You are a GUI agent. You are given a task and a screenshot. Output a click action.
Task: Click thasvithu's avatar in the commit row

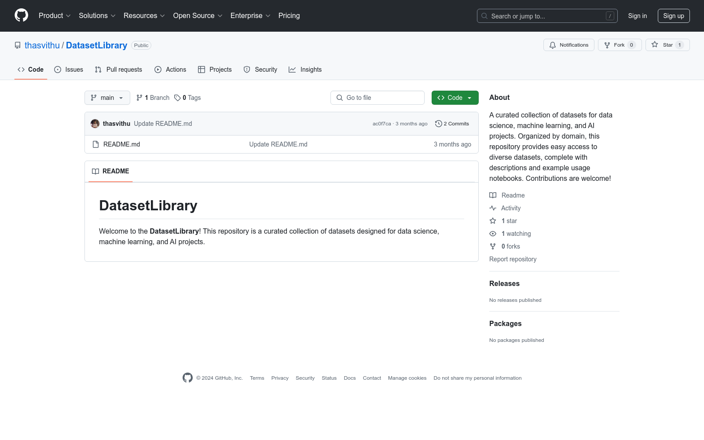[x=95, y=124]
